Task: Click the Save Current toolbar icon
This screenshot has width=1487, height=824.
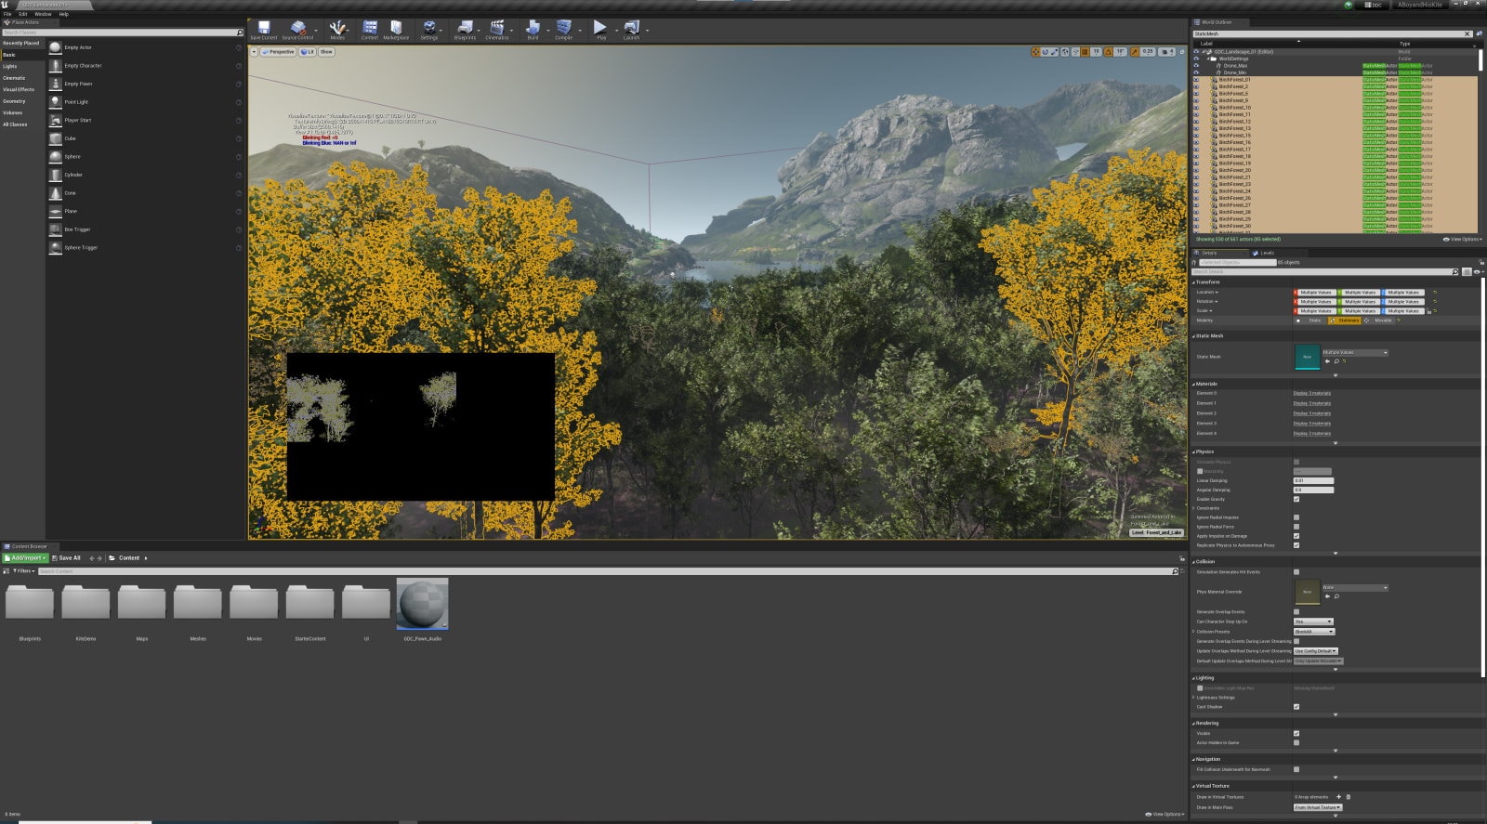Action: (264, 30)
